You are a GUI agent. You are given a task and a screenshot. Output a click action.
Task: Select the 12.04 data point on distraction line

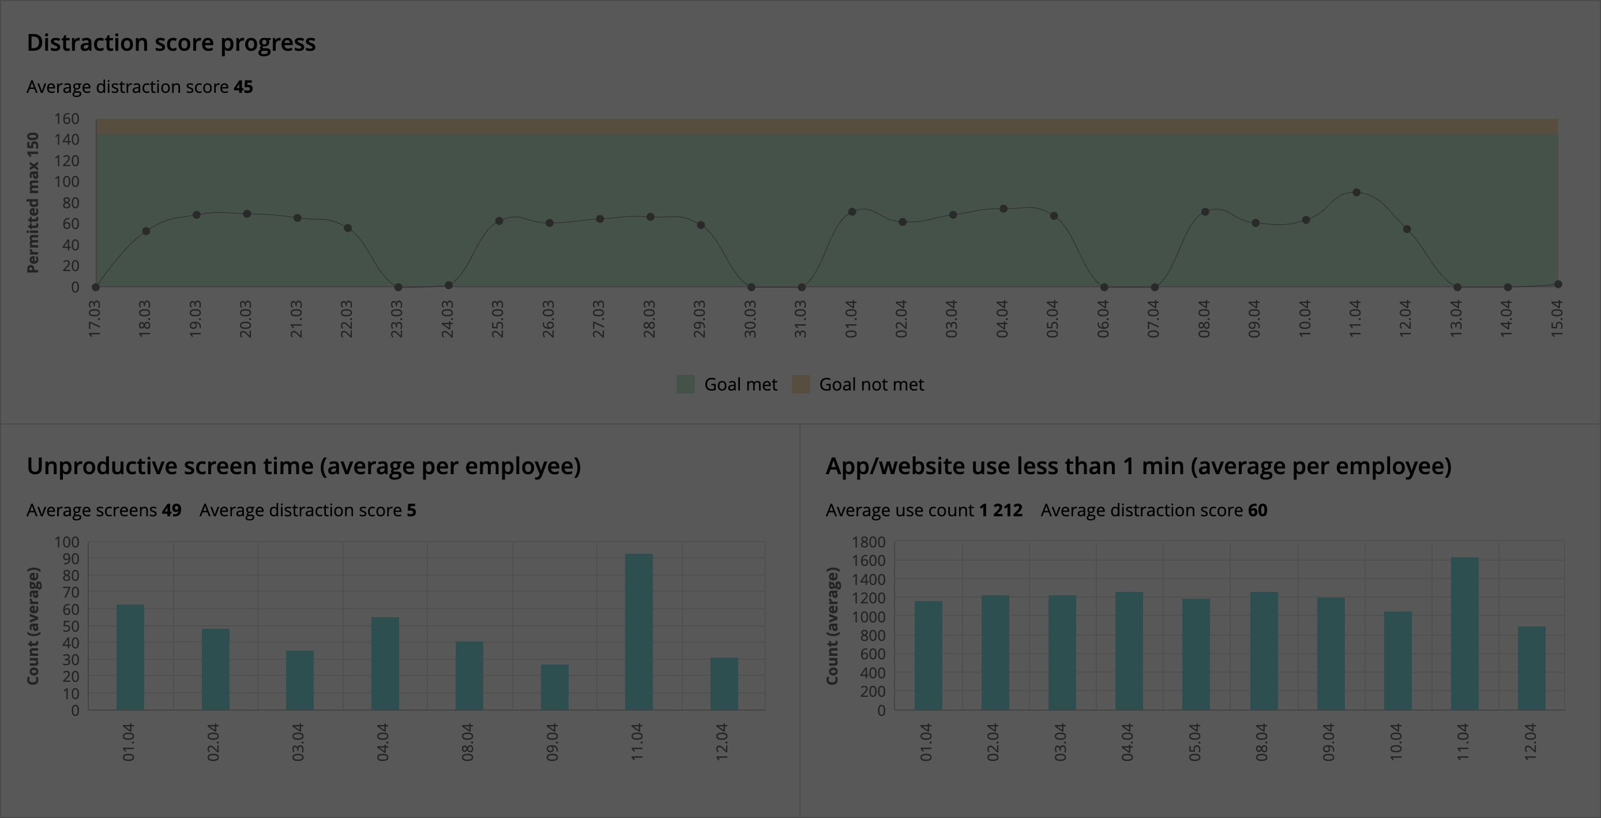1407,230
